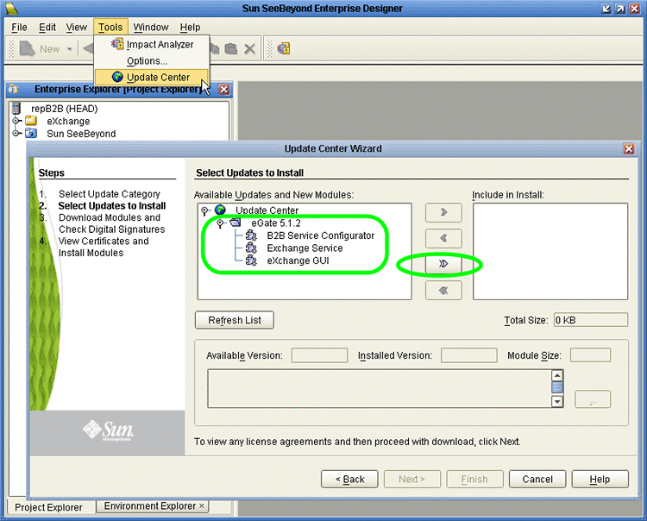
Task: Click the repB2B repository icon
Action: pyautogui.click(x=16, y=108)
